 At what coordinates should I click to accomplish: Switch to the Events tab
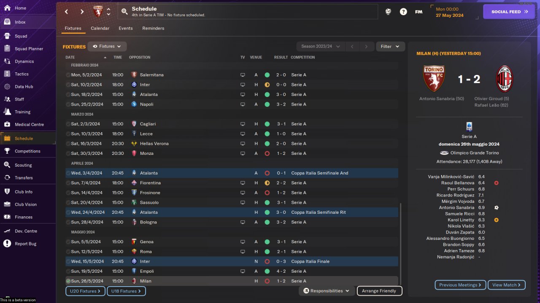(126, 28)
